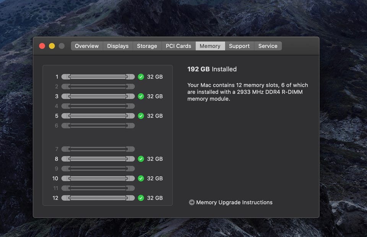
Task: Click the arrow icon beside Memory Upgrade Instructions
Action: [192, 202]
